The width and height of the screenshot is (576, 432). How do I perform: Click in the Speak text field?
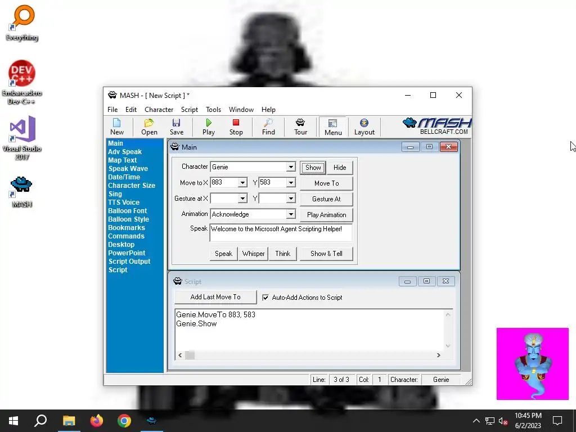281,232
